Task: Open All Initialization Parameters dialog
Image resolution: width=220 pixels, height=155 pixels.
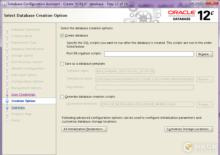Action: (x=84, y=129)
